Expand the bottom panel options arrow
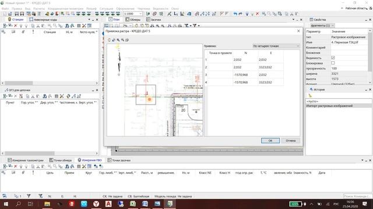373x209 pixels. click(x=363, y=160)
